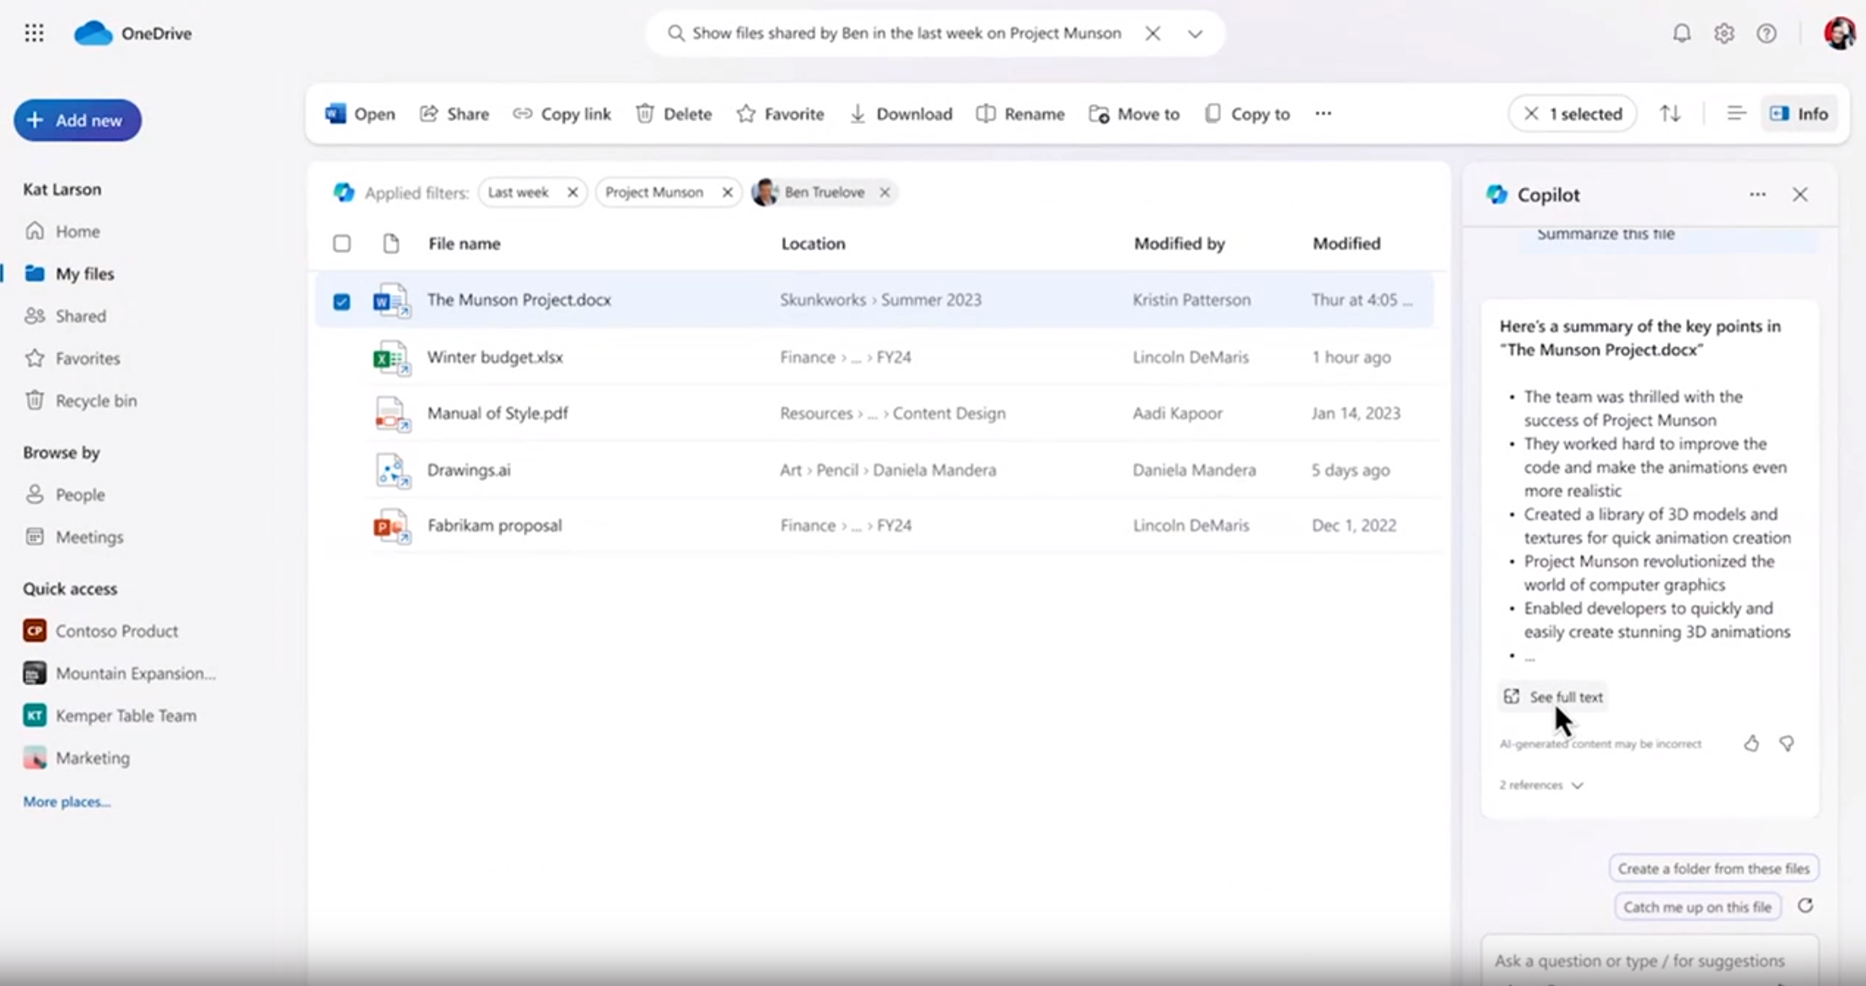Viewport: 1866px width, 986px height.
Task: Click the Catch me up on this file button
Action: click(1697, 907)
